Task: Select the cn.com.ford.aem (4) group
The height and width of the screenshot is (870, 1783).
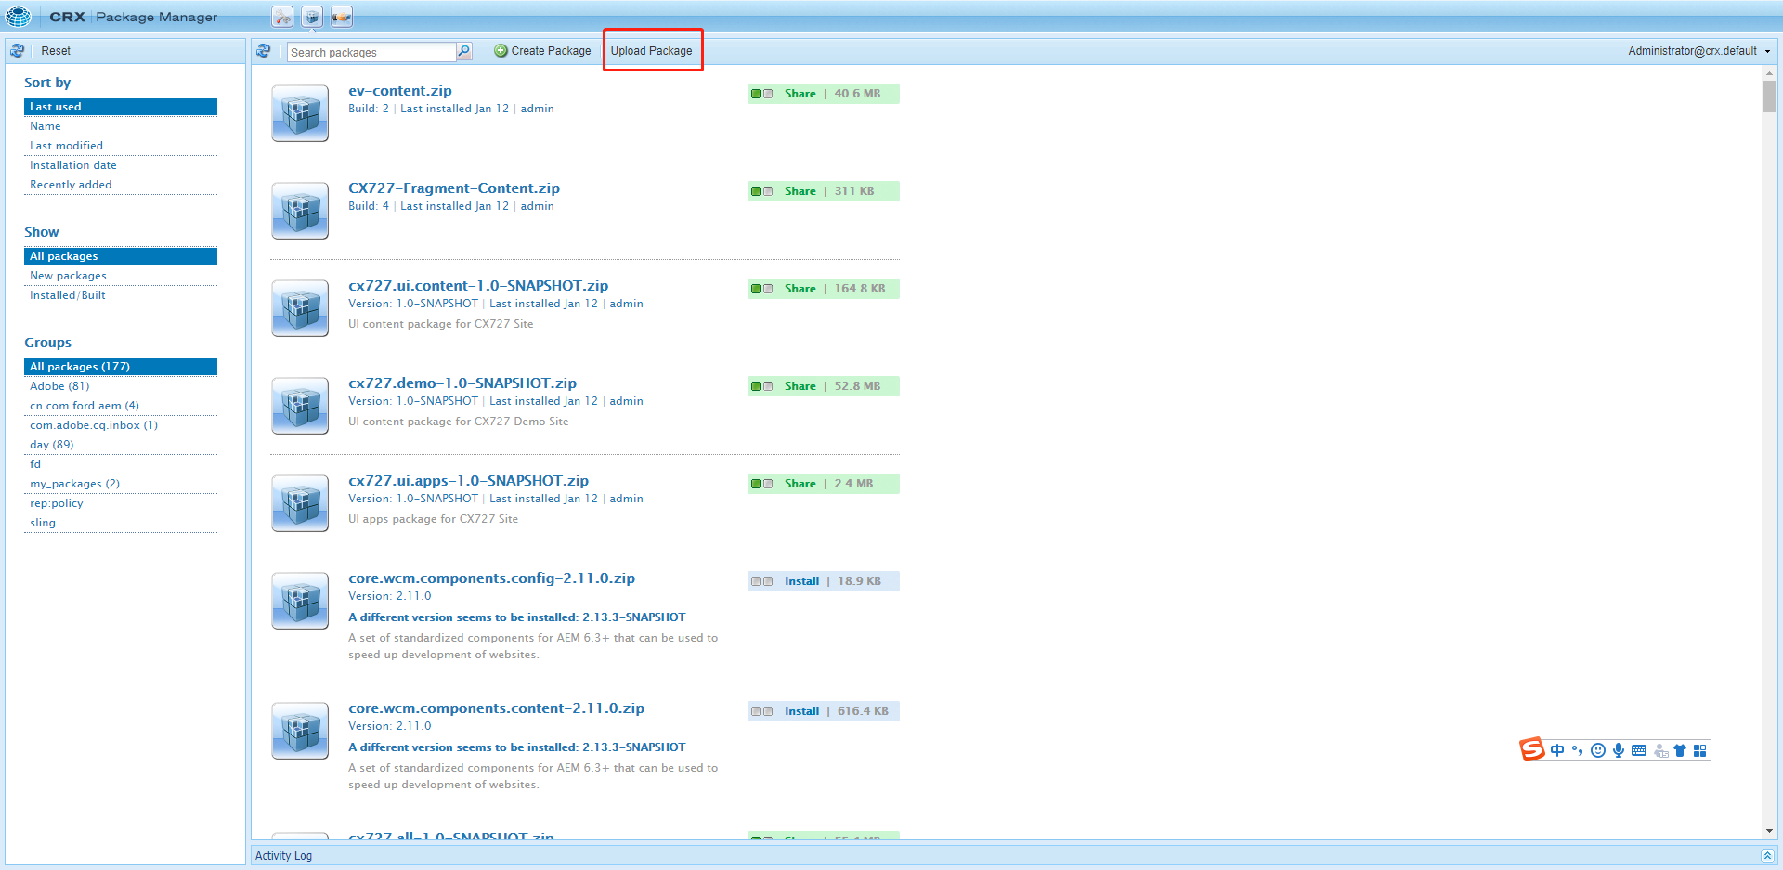Action: coord(121,406)
